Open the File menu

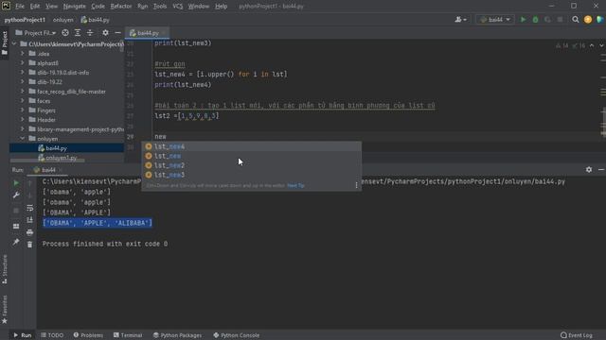(x=19, y=7)
